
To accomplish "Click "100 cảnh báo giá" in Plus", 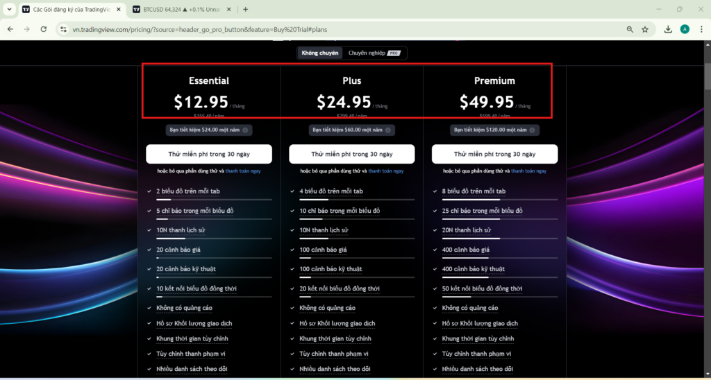I will click(324, 250).
